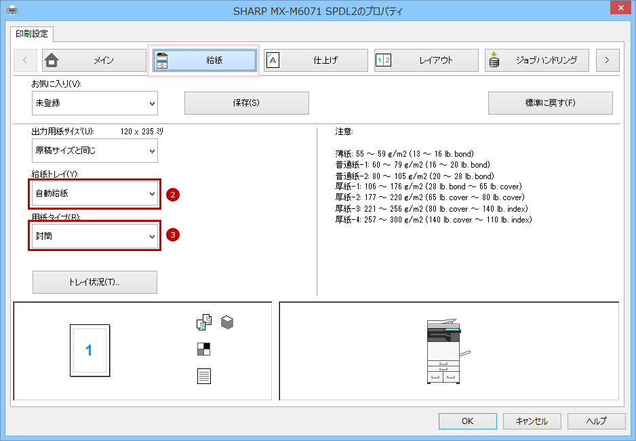Select the 印刷設定 tab

32,34
